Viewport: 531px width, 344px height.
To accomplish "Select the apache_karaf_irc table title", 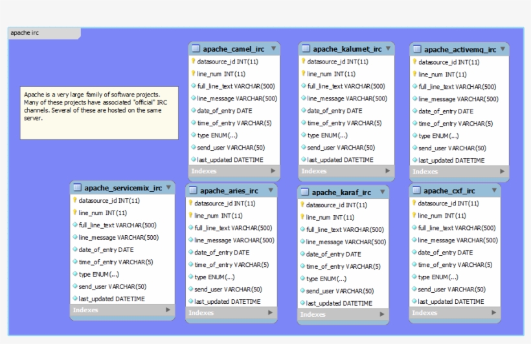I will tap(341, 192).
